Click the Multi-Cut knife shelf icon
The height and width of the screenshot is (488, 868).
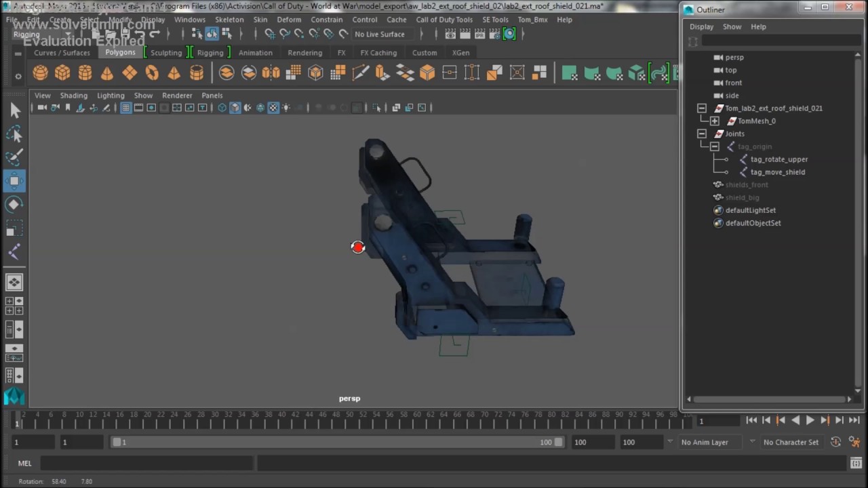360,73
